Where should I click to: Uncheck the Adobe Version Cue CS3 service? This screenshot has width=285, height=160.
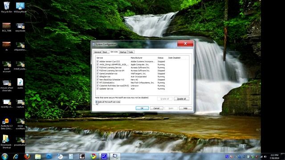(98, 61)
